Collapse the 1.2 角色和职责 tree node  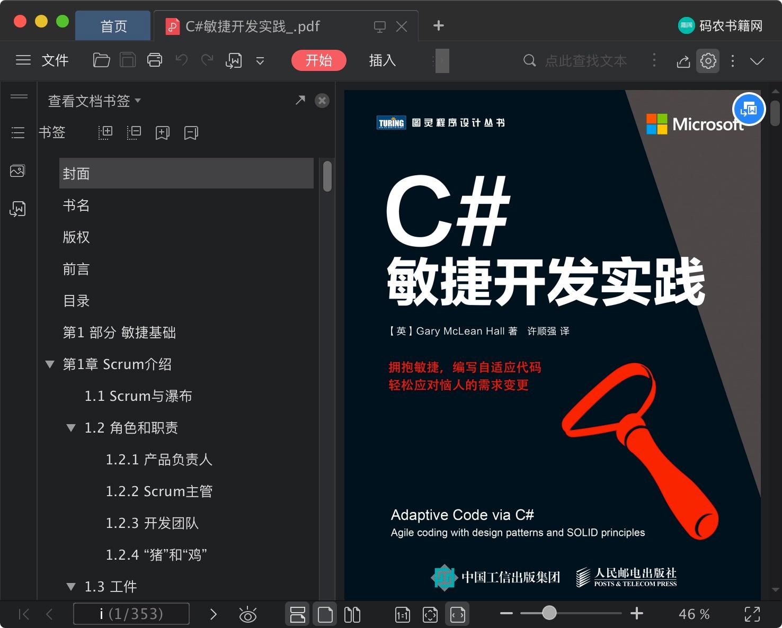pos(71,428)
